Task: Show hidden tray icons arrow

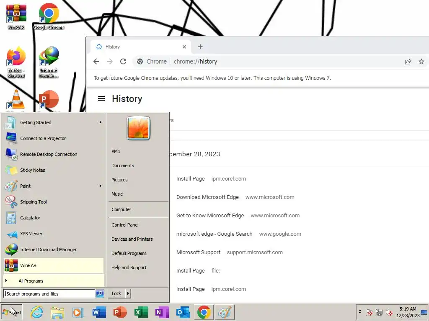Action: (x=360, y=312)
